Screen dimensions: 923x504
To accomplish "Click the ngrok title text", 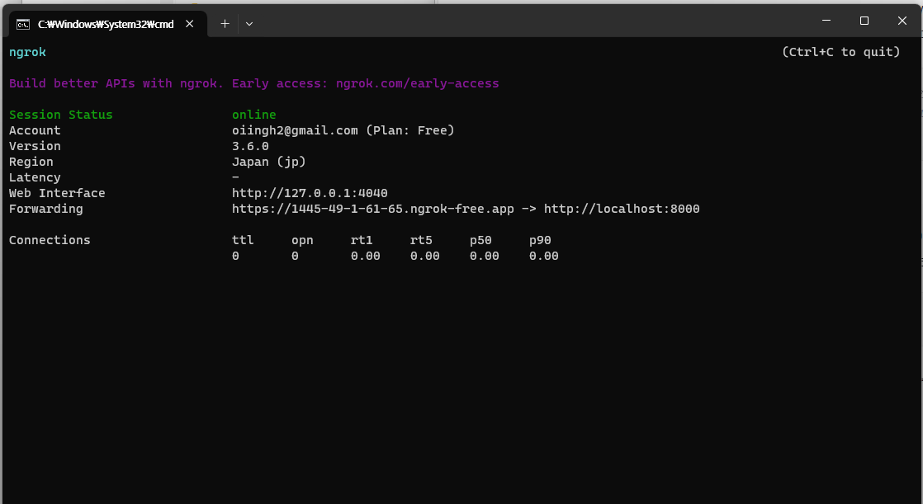I will click(28, 52).
